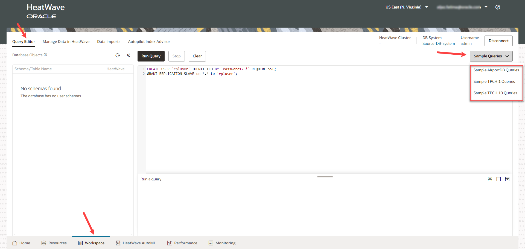Screen dimensions: 525x249
Task: Open the Data Imports tab
Action: [109, 42]
